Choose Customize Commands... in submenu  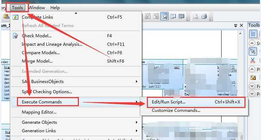point(194,110)
